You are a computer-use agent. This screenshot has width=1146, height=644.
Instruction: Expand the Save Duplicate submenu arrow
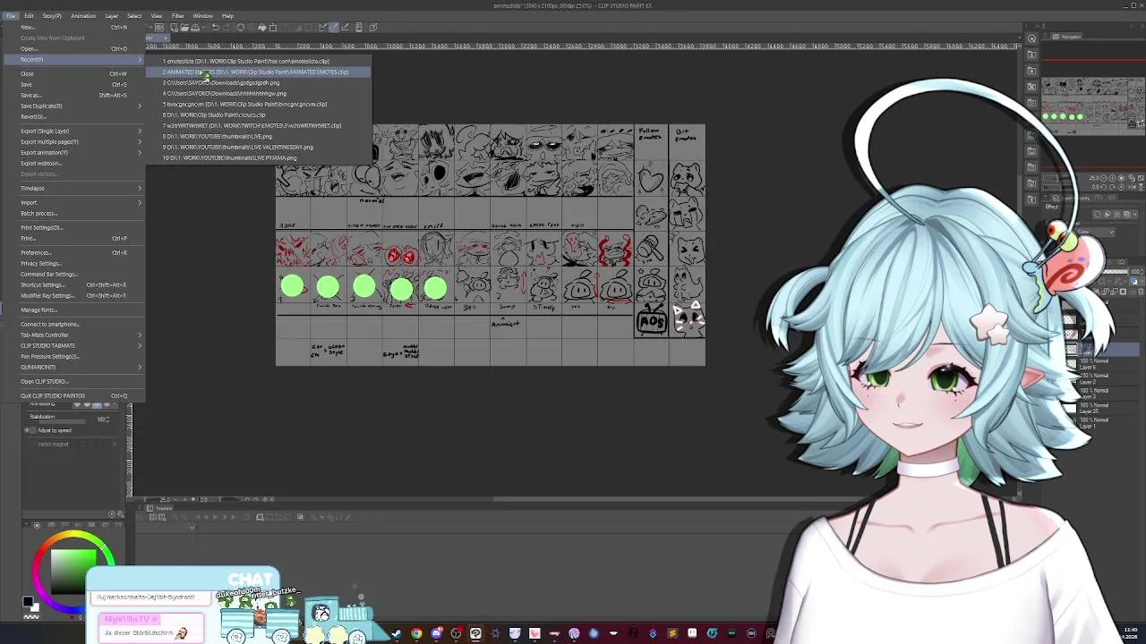tap(140, 106)
